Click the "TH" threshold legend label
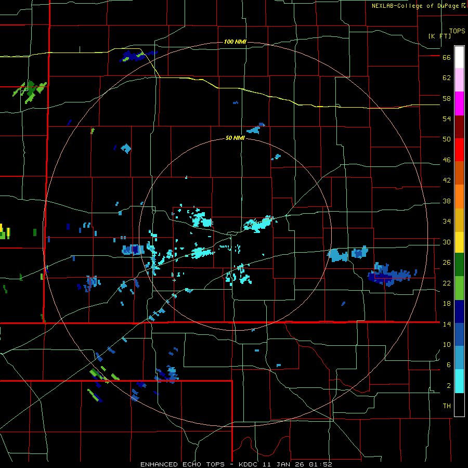468x468 pixels. tap(447, 406)
